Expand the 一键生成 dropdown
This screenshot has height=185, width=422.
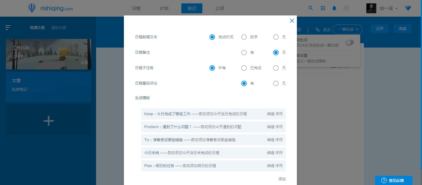coord(347,29)
